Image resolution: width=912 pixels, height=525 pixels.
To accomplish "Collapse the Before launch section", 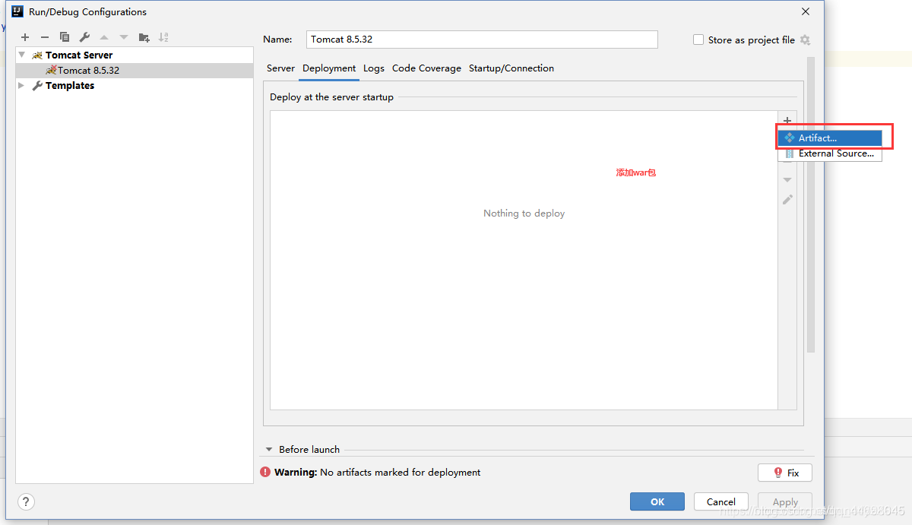I will pyautogui.click(x=269, y=449).
